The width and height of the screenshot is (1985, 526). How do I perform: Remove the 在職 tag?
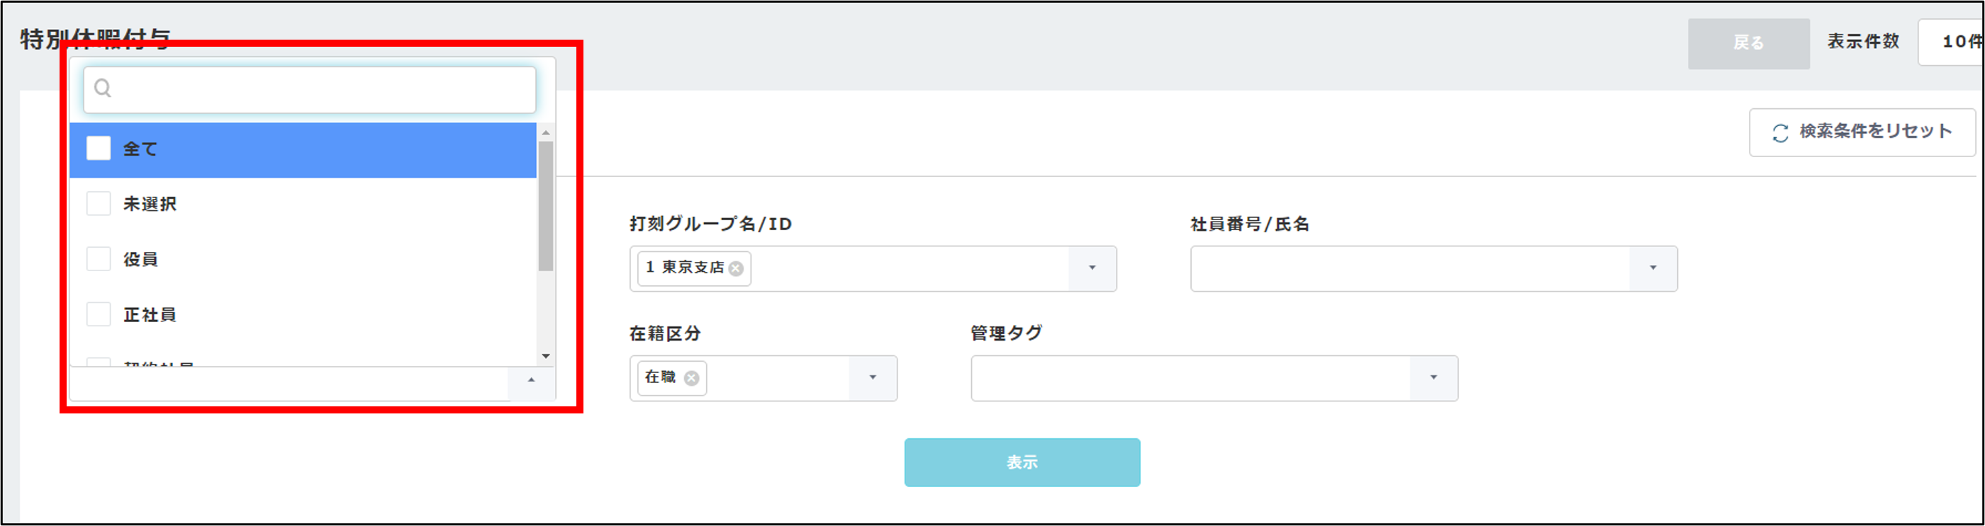tap(691, 377)
